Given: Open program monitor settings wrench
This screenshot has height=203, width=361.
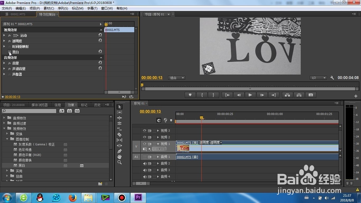Looking at the screenshot, I should pyautogui.click(x=332, y=78).
